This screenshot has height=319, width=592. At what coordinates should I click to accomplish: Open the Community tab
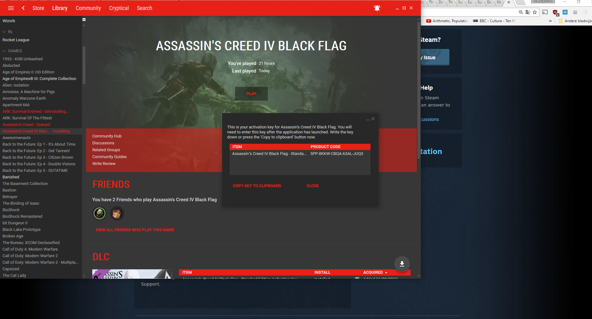click(x=88, y=8)
